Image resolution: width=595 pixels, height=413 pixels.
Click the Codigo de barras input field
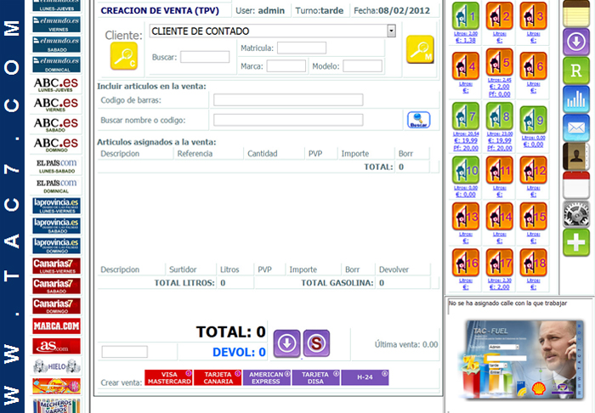[288, 99]
